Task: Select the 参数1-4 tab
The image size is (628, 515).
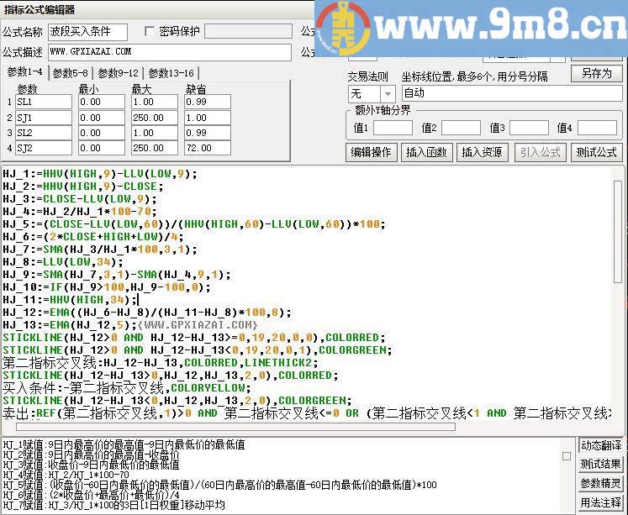Action: 24,72
